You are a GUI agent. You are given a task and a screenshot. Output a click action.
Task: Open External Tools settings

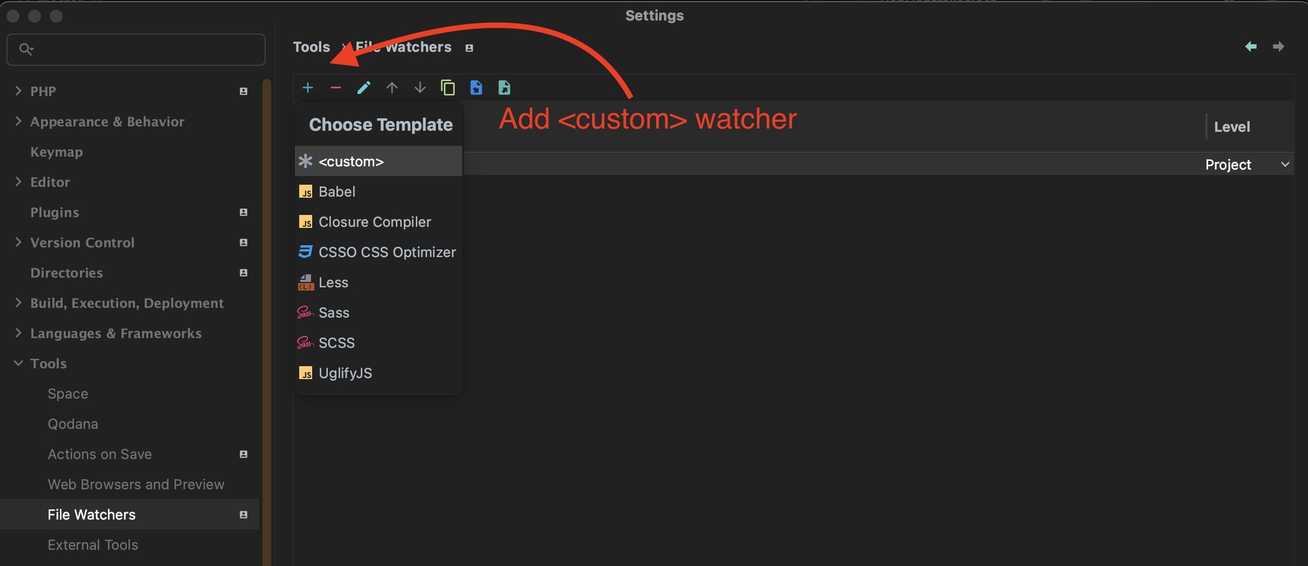93,545
